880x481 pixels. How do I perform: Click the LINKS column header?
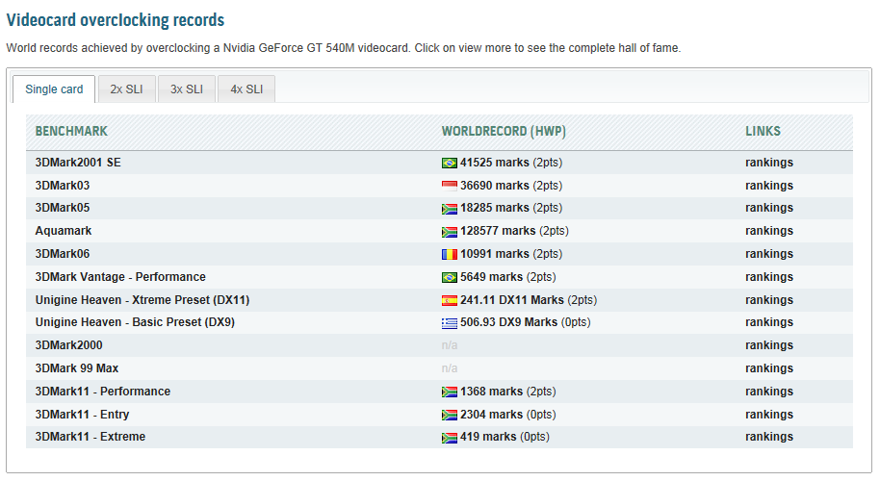pos(763,131)
